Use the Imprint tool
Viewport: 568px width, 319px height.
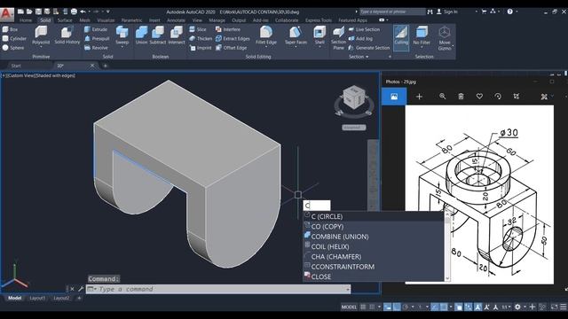coord(201,47)
